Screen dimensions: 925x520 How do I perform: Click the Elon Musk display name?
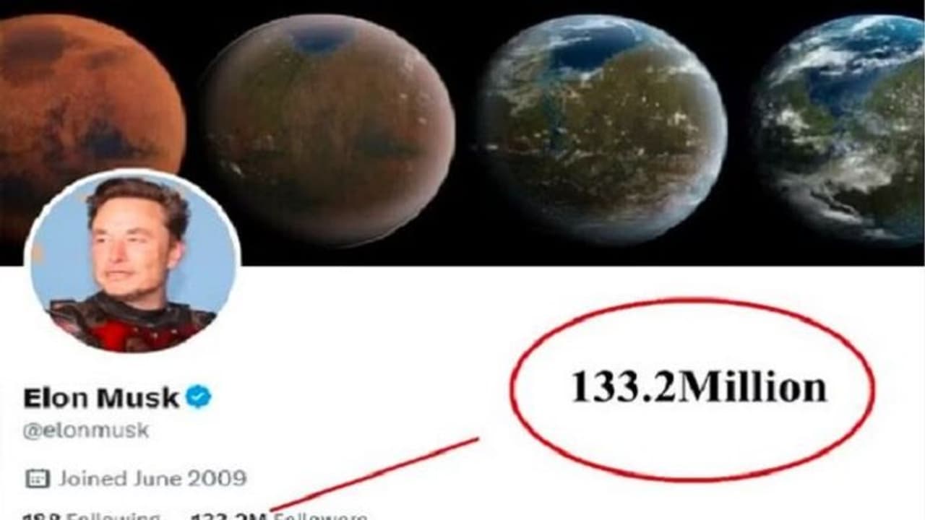pos(101,397)
